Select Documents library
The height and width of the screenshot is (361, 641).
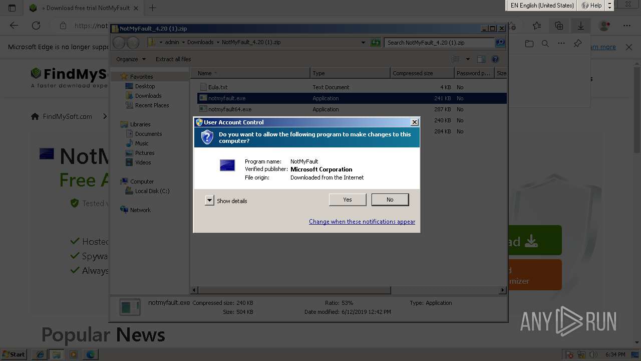(x=148, y=134)
